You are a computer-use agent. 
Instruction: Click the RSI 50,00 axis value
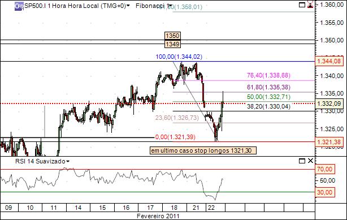point(328,180)
